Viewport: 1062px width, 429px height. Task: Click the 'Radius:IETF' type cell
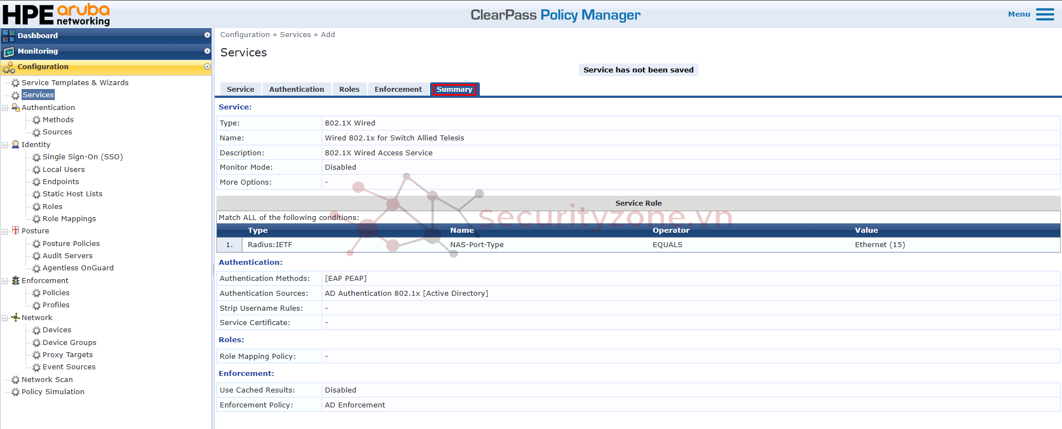click(270, 245)
